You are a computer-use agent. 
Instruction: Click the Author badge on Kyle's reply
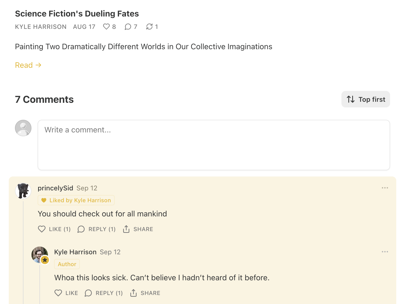pos(67,264)
